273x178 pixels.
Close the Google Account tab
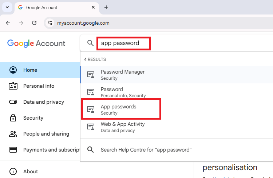93,7
